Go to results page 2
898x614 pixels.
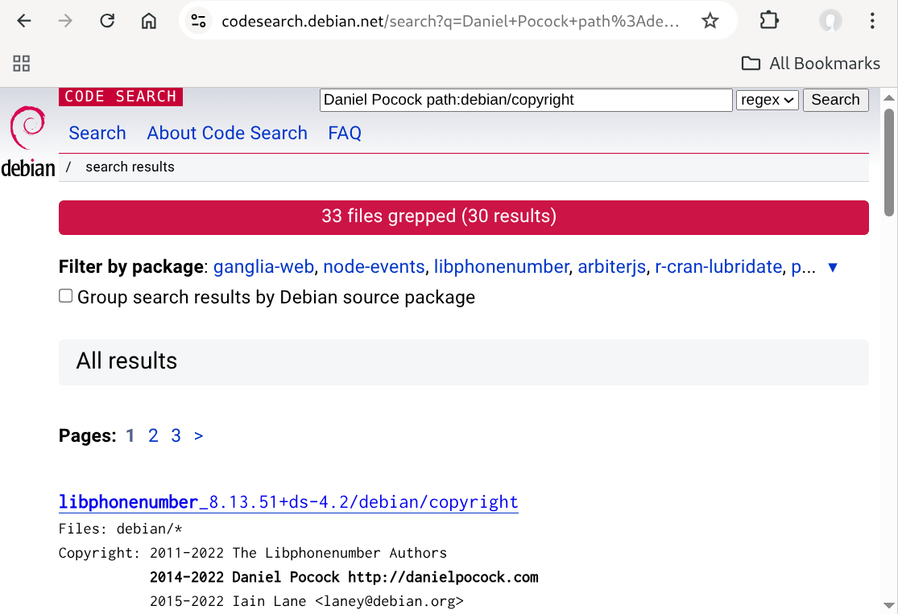pos(153,435)
